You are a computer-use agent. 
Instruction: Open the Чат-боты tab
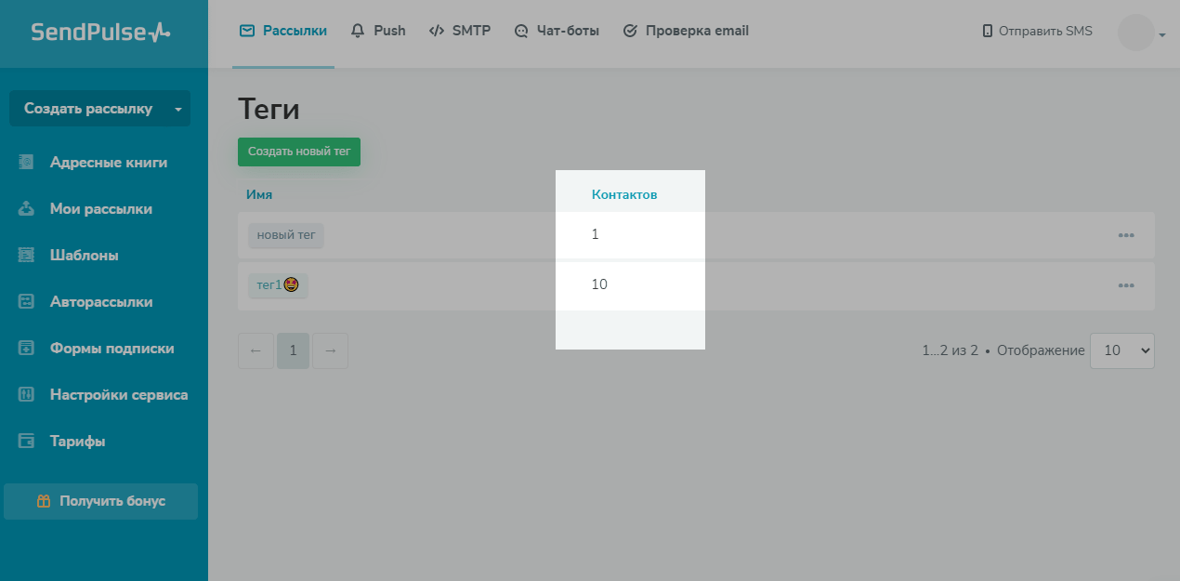[557, 31]
